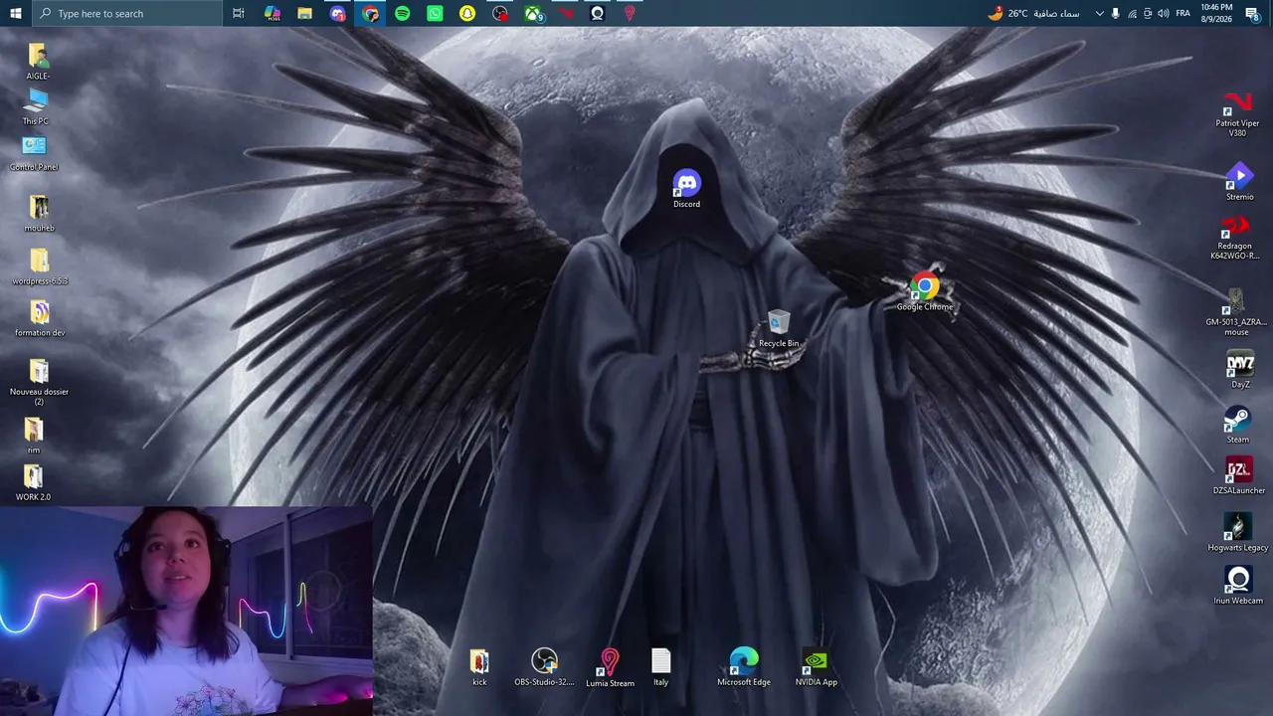
Task: Select the Steam desktop shortcut
Action: point(1237,425)
